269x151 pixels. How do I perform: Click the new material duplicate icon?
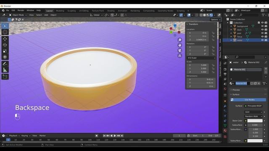[x=255, y=83]
